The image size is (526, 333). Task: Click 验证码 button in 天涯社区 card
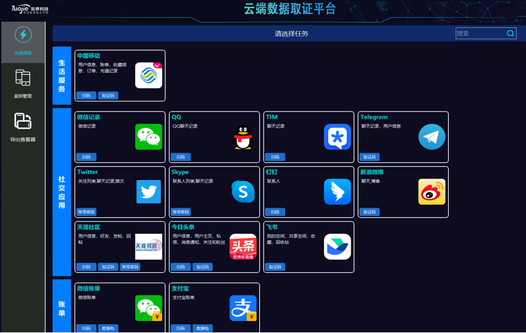point(108,267)
